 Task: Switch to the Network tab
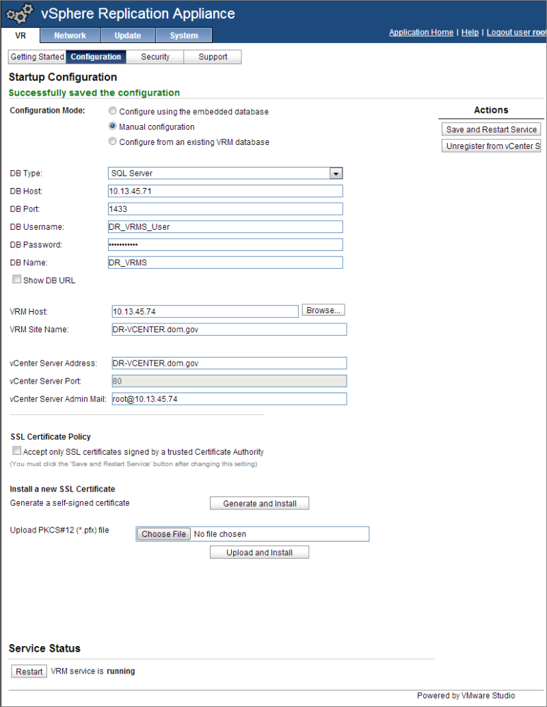pos(70,36)
